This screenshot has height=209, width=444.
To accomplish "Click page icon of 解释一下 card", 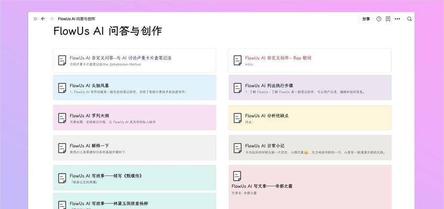I will coord(62,148).
